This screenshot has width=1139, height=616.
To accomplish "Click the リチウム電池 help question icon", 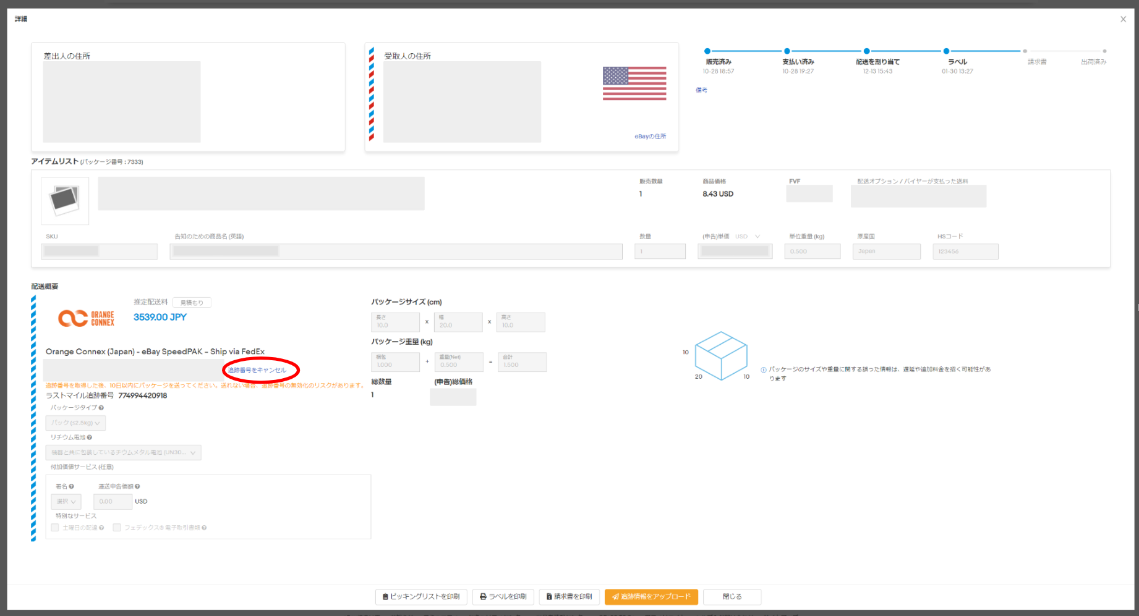I will (90, 437).
